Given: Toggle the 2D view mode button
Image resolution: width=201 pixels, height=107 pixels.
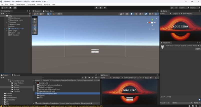Looking at the screenshot, I should pos(127,14).
